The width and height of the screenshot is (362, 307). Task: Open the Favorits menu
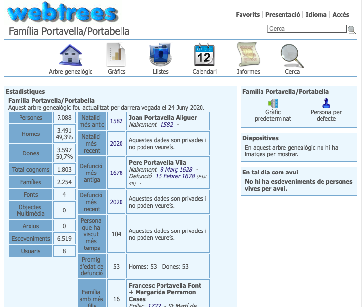click(x=247, y=15)
